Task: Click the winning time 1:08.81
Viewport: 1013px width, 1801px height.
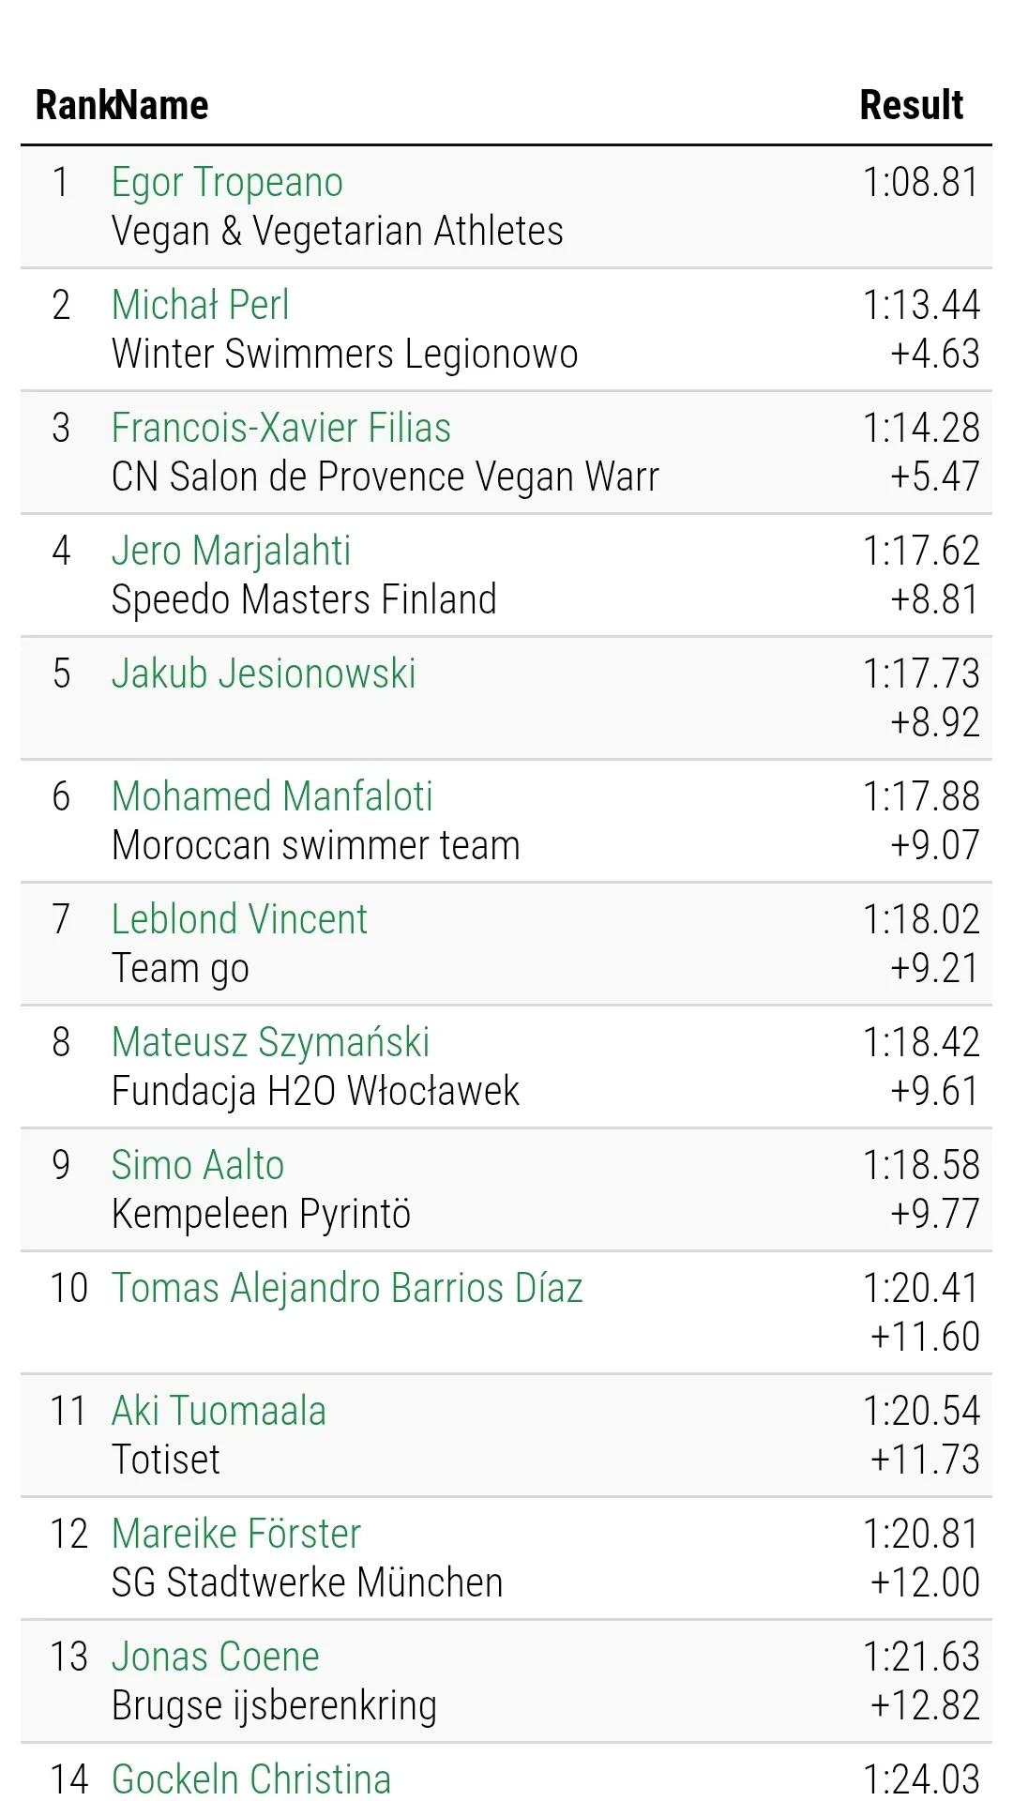Action: tap(920, 182)
